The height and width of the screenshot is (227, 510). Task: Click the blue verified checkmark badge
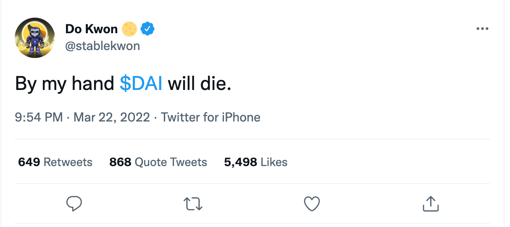pos(147,29)
